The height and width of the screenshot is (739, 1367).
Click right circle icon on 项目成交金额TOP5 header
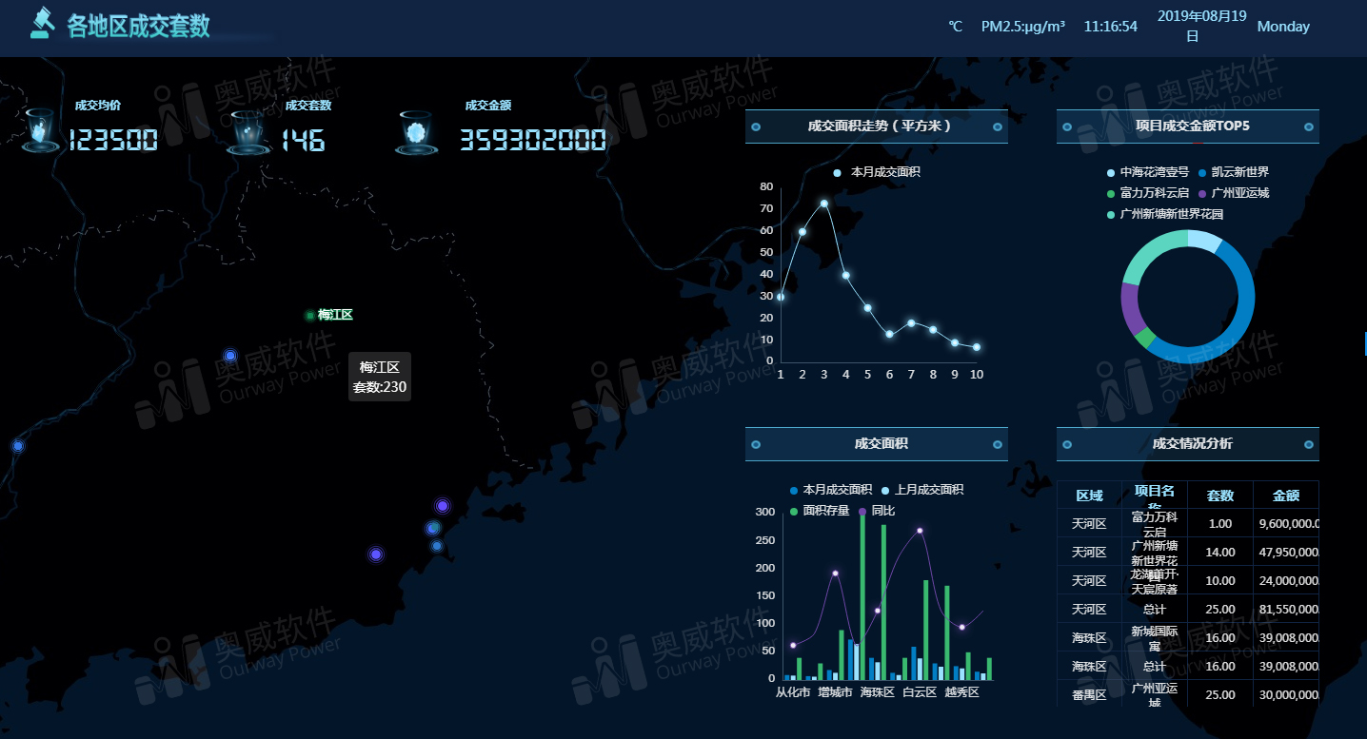[1309, 126]
